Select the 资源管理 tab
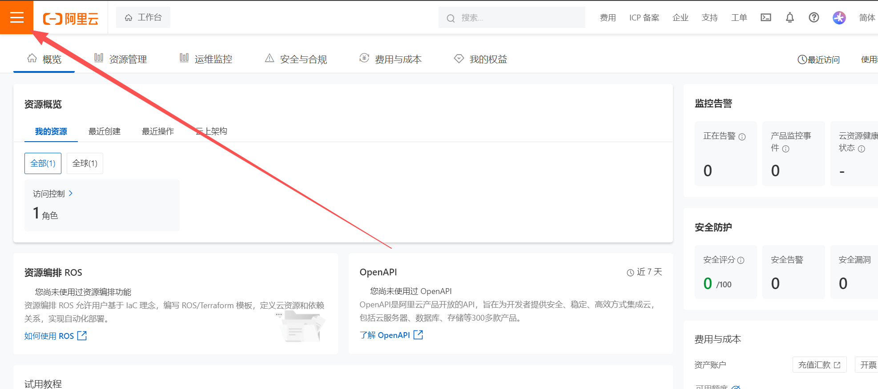This screenshot has width=878, height=389. tap(121, 59)
